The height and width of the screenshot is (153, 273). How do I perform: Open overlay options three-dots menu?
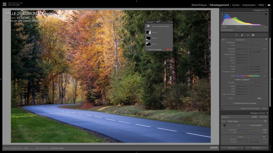click(171, 49)
